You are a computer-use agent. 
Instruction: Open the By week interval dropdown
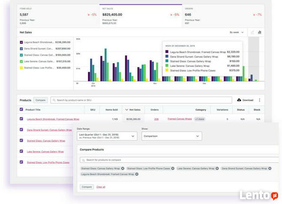click(236, 32)
